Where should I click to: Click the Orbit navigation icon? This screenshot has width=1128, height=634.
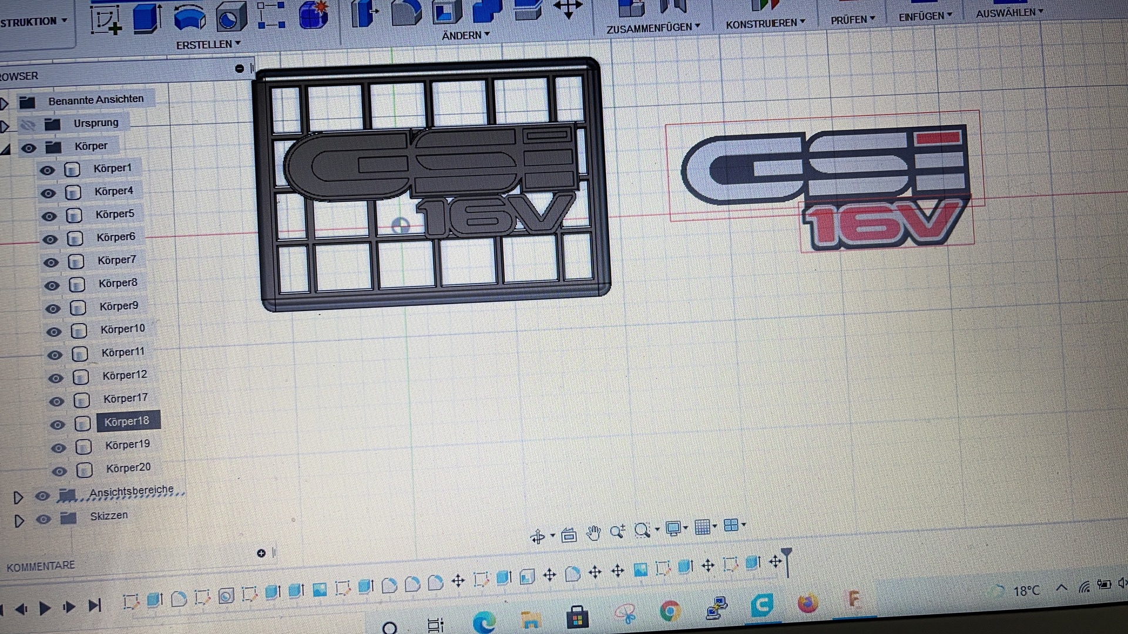click(537, 536)
